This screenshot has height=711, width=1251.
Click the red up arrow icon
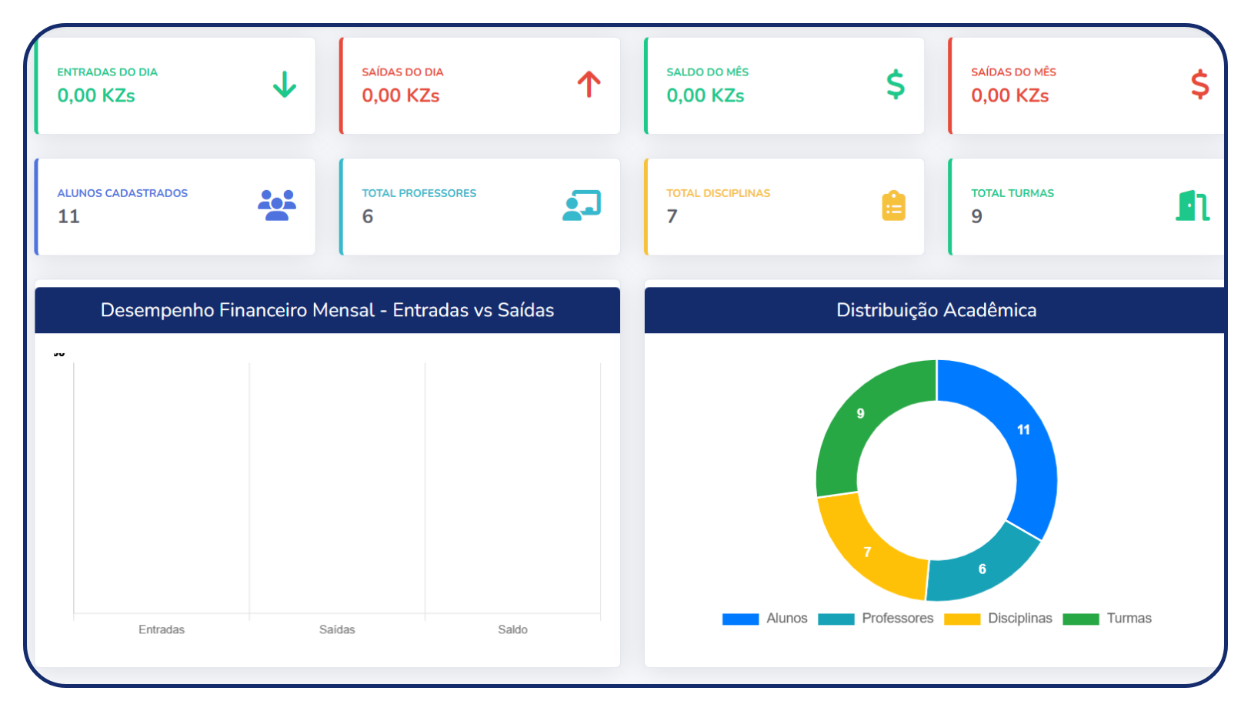pos(589,85)
